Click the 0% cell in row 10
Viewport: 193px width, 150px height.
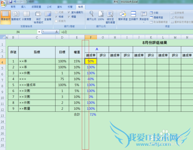pyautogui.click(x=91, y=97)
